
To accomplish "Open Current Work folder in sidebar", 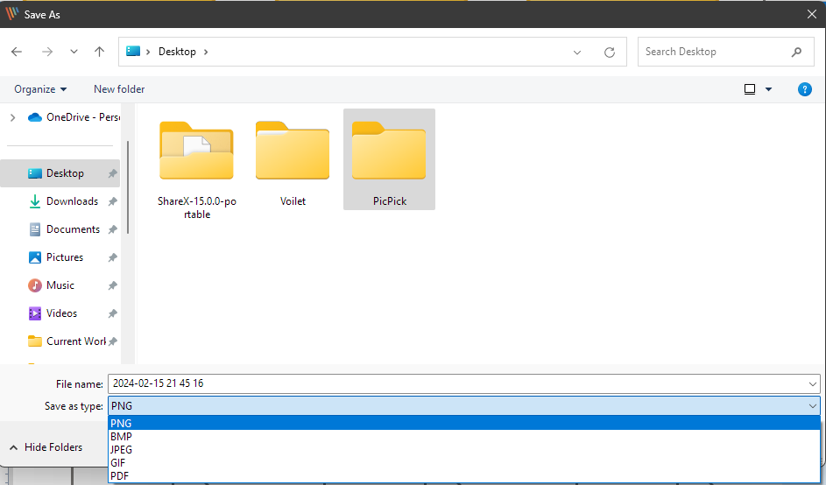I will pos(67,341).
